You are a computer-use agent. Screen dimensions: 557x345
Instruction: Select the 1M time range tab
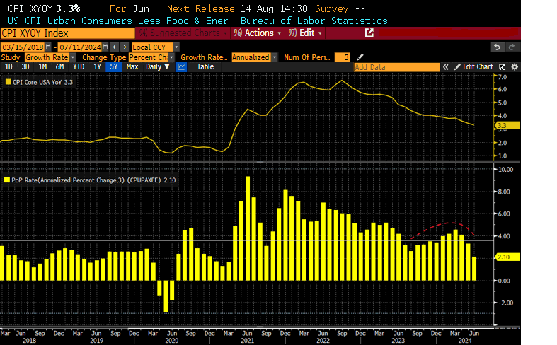(x=42, y=67)
